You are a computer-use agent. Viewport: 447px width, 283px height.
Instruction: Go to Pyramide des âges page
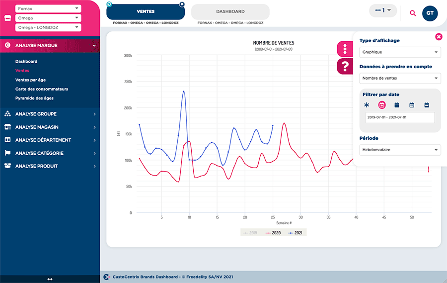click(x=34, y=98)
